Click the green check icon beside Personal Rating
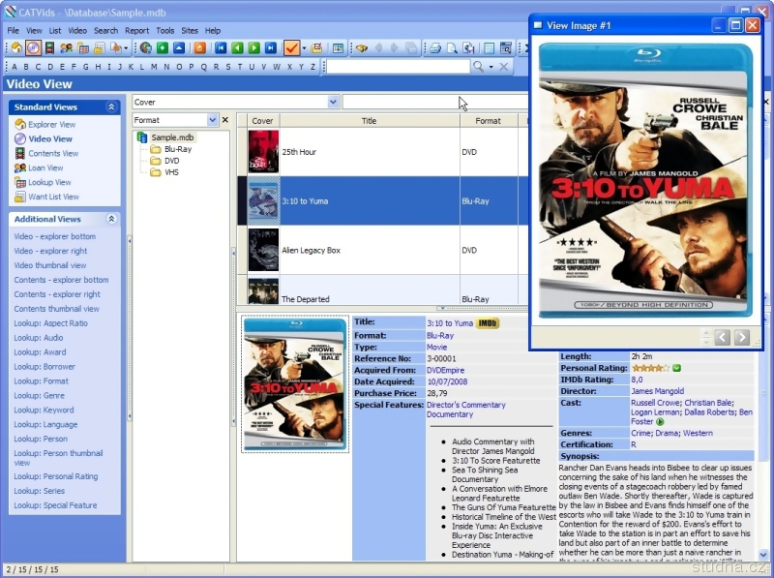Viewport: 774px width, 578px height. [676, 368]
